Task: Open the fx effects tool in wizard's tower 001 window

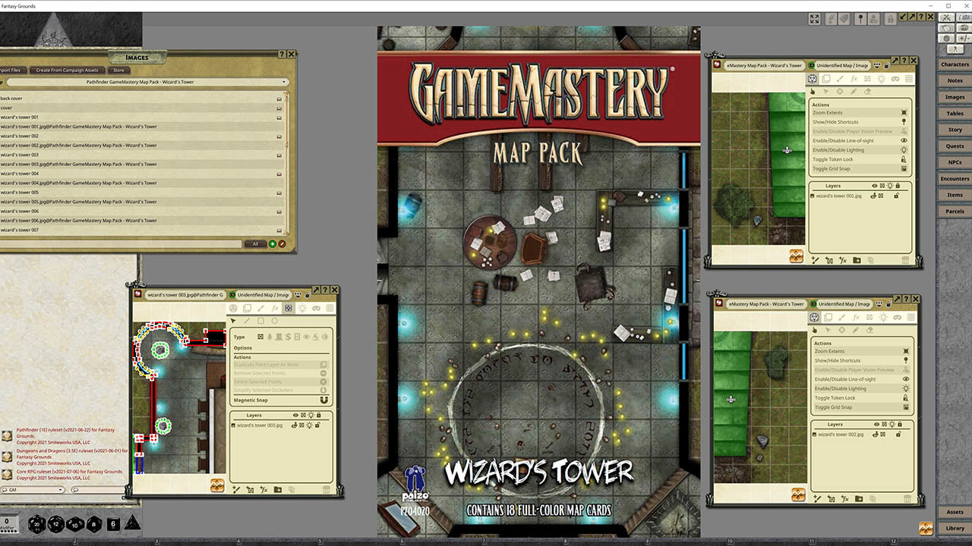Action: [x=854, y=79]
